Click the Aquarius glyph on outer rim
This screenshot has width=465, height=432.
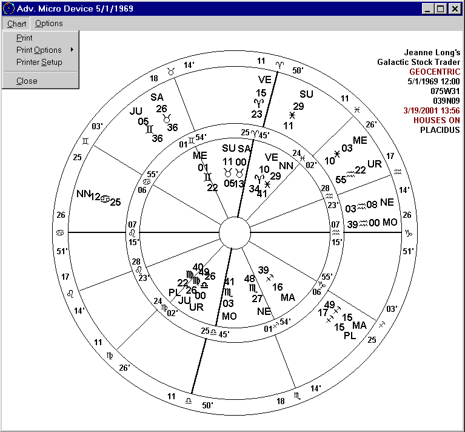pyautogui.click(x=398, y=172)
